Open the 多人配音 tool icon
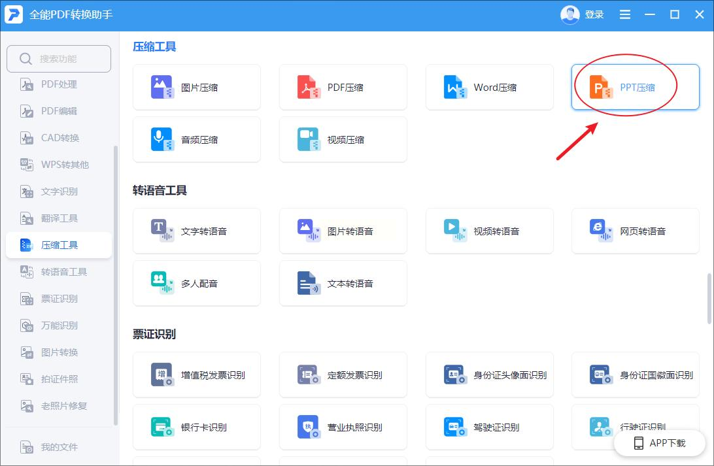The image size is (714, 466). [162, 283]
